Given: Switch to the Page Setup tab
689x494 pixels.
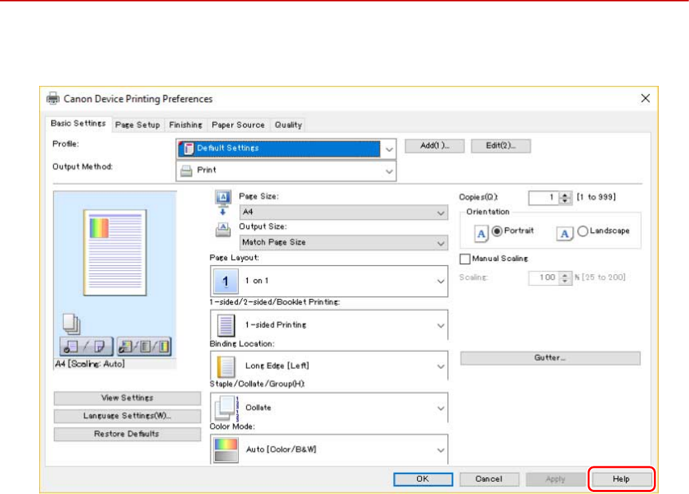Looking at the screenshot, I should pyautogui.click(x=137, y=125).
